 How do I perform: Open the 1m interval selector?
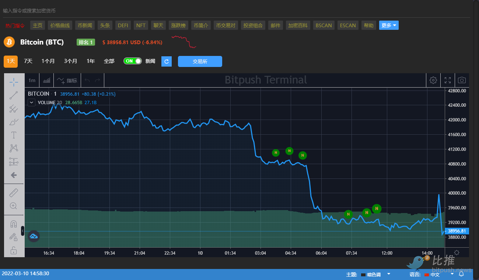[32, 80]
